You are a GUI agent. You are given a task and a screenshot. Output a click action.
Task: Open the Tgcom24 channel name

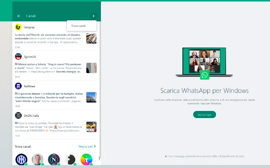30,57
